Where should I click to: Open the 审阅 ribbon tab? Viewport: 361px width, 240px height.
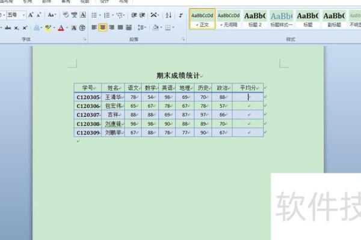(66, 2)
